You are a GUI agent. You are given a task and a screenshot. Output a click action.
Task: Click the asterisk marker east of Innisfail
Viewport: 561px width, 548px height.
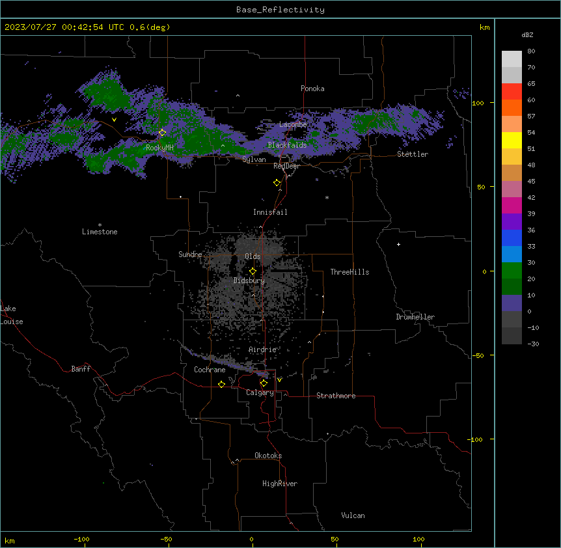click(x=327, y=197)
